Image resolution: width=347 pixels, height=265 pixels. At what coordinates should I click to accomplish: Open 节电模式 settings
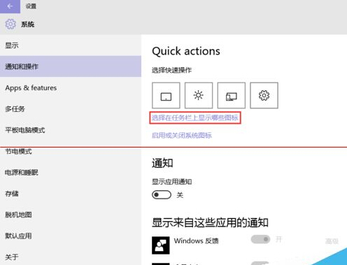pyautogui.click(x=71, y=151)
